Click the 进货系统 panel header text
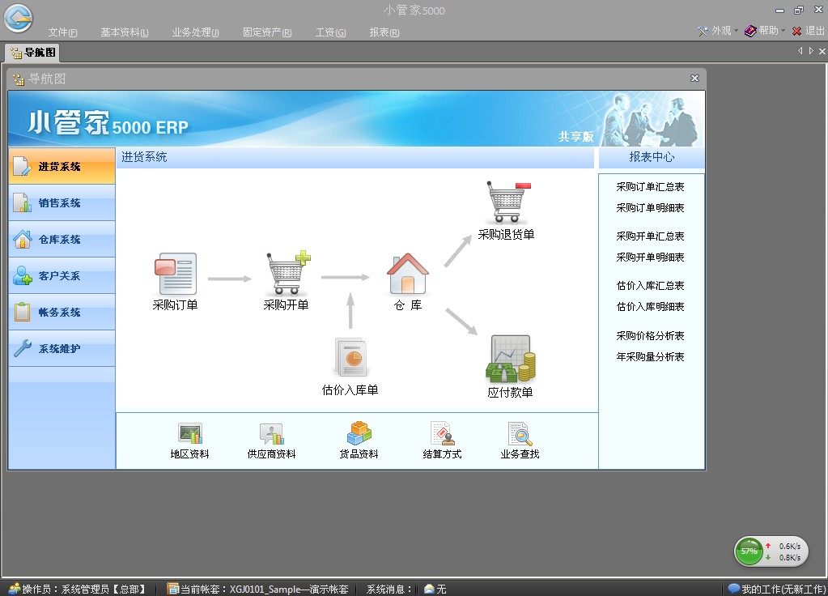 144,157
